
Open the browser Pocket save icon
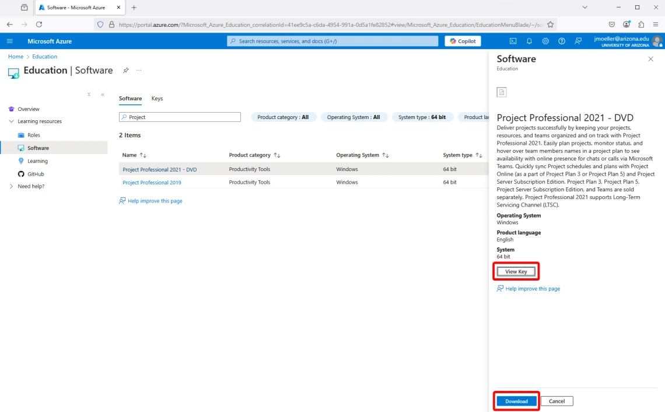[611, 25]
